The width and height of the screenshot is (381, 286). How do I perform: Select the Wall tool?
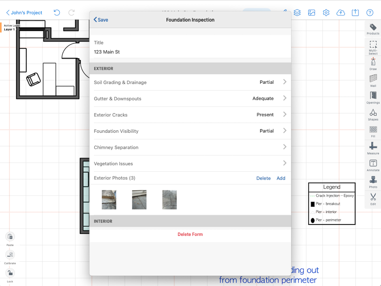point(373,81)
